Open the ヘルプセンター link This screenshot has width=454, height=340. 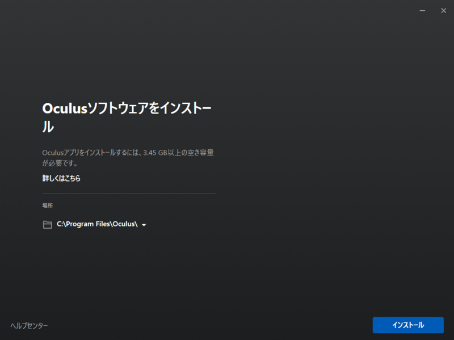29,325
